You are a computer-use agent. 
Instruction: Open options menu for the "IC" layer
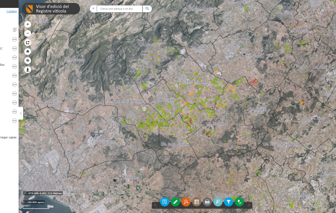coord(14,48)
